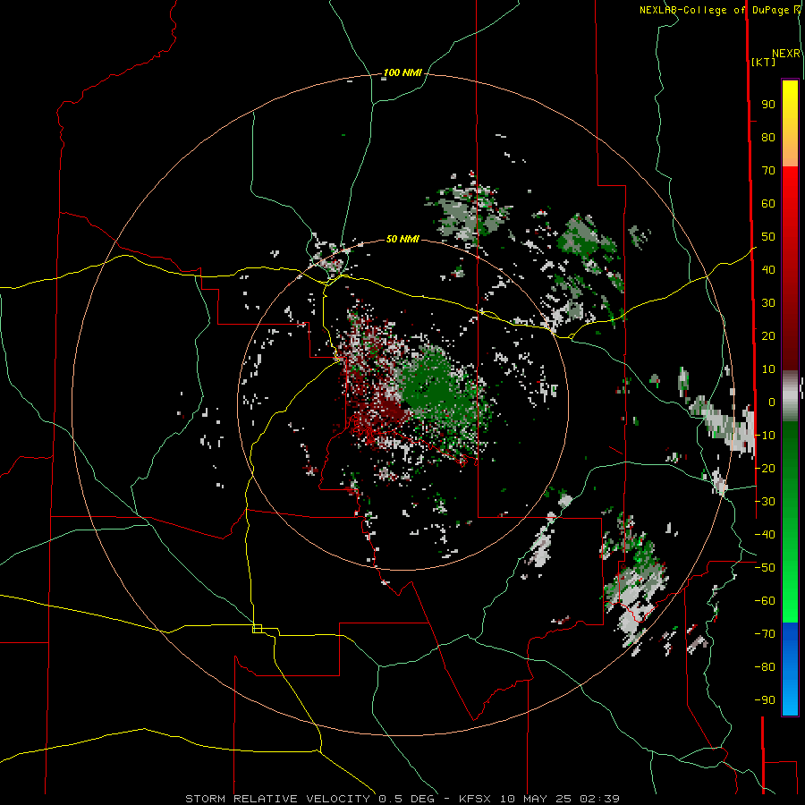This screenshot has height=805, width=805.
Task: Click the 90 value on the velocity scale
Action: [768, 105]
